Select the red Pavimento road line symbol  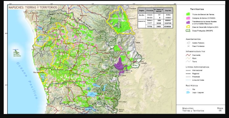188,55
